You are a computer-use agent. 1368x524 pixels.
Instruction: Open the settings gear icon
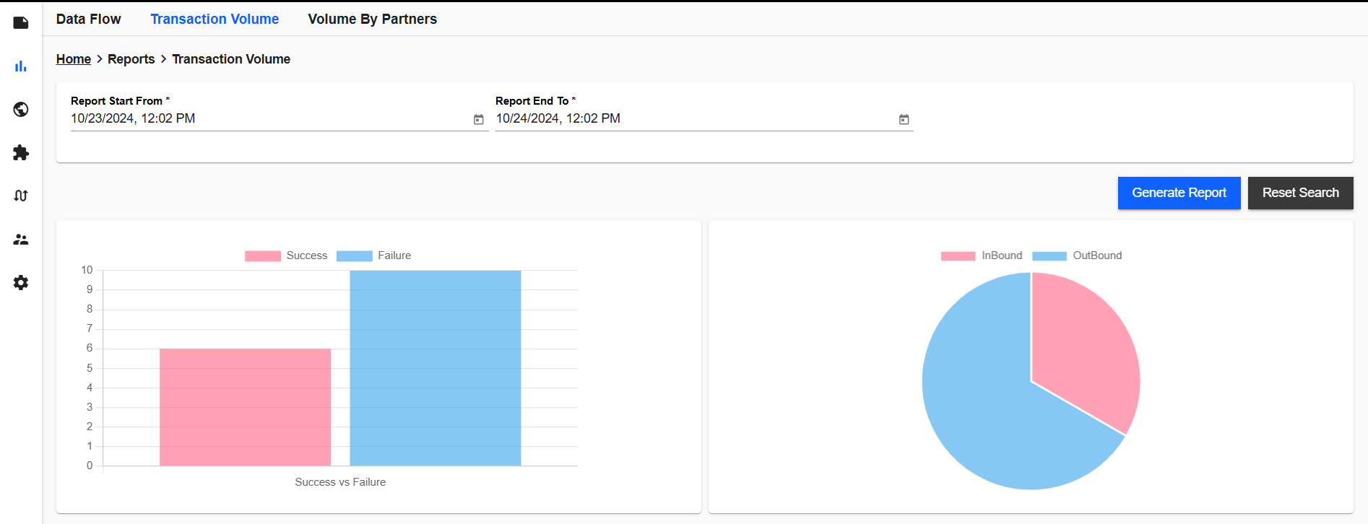click(x=21, y=283)
